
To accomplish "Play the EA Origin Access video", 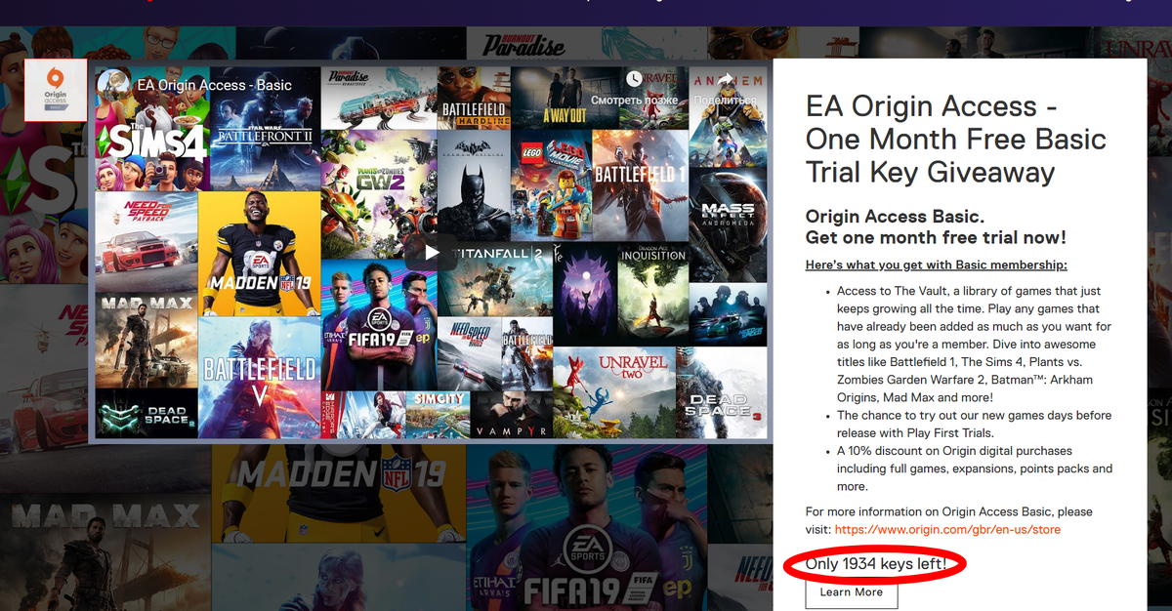I will tap(431, 252).
